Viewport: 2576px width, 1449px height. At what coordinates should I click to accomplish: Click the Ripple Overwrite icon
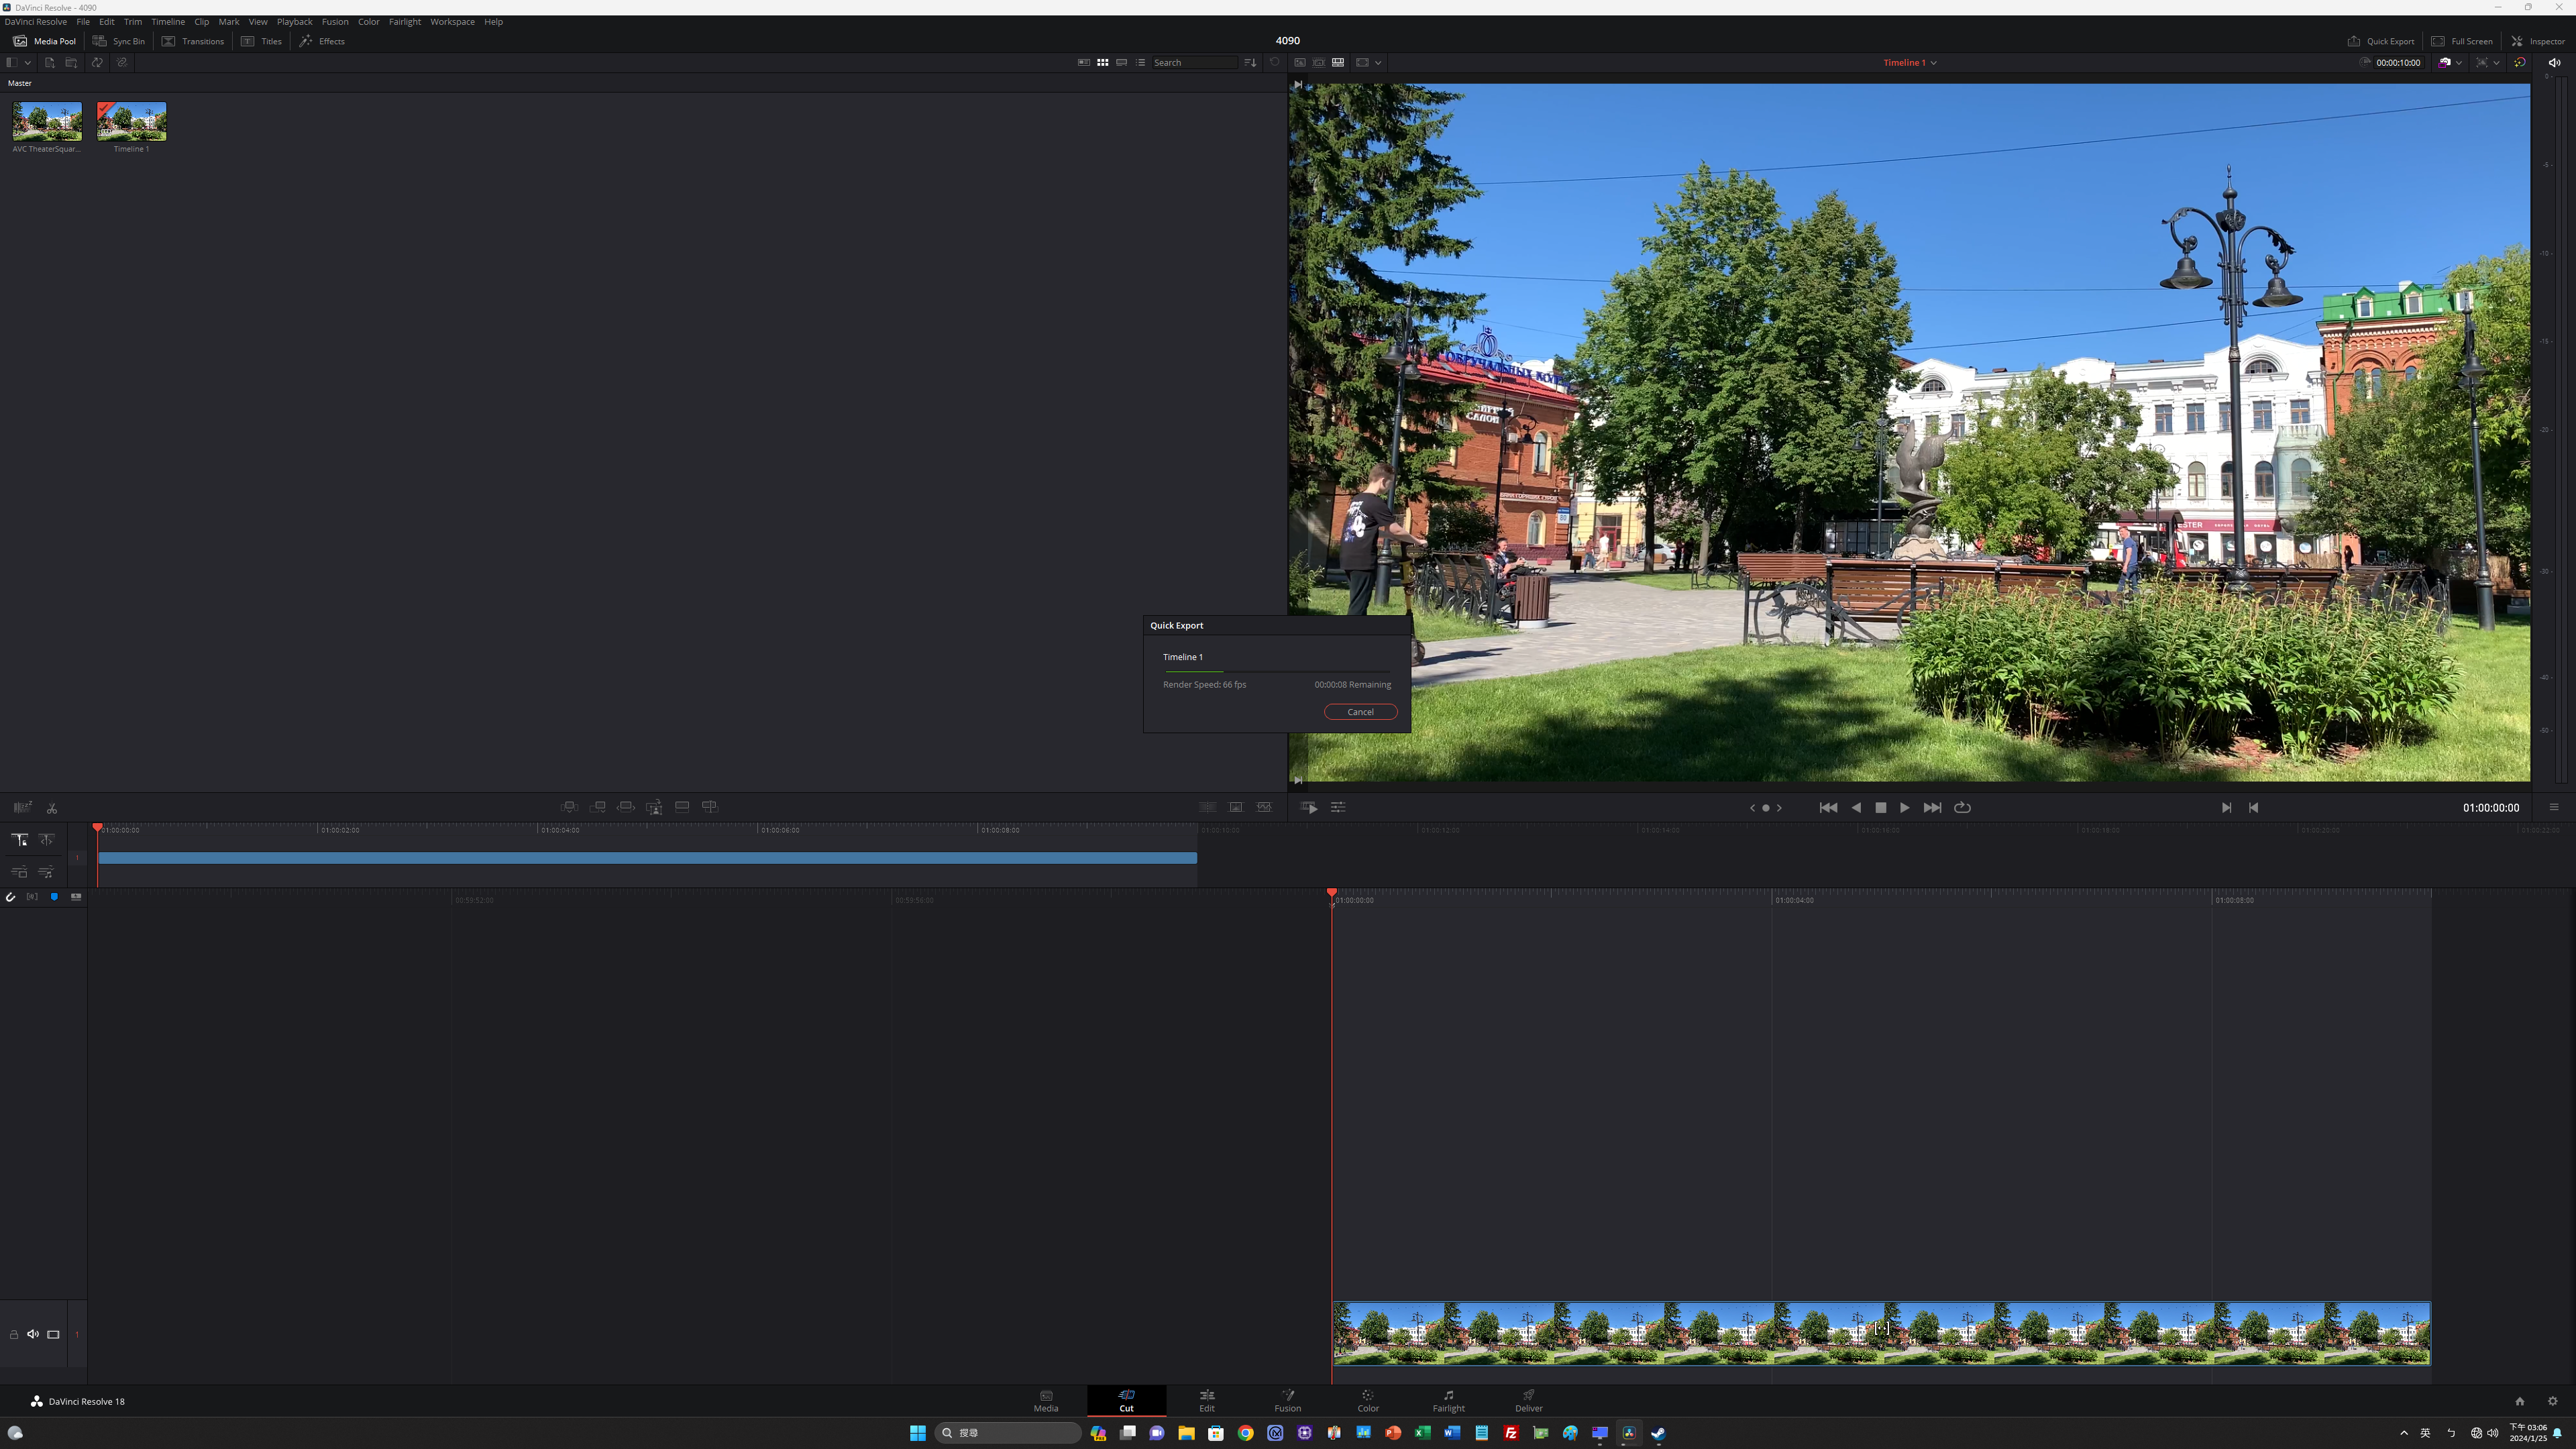(626, 807)
